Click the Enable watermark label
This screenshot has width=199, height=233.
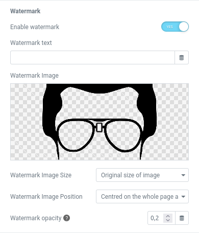point(35,27)
